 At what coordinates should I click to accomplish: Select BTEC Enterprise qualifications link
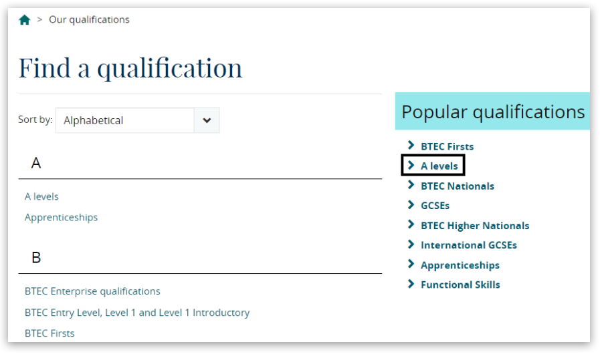pos(92,291)
